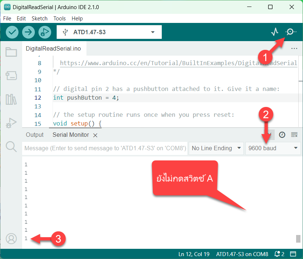Select the Serial Monitor tab
This screenshot has width=303, height=259.
coord(71,135)
